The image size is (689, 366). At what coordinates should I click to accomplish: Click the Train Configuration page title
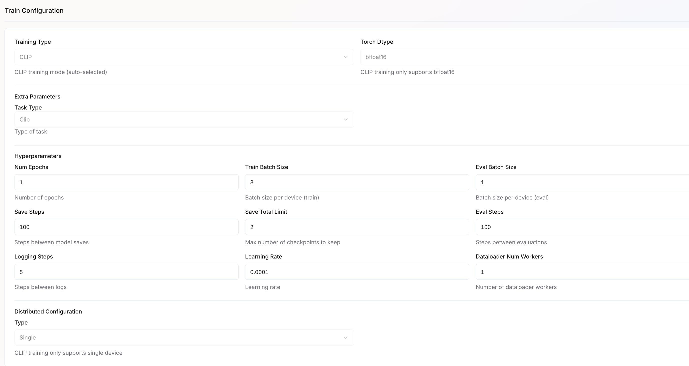(34, 10)
